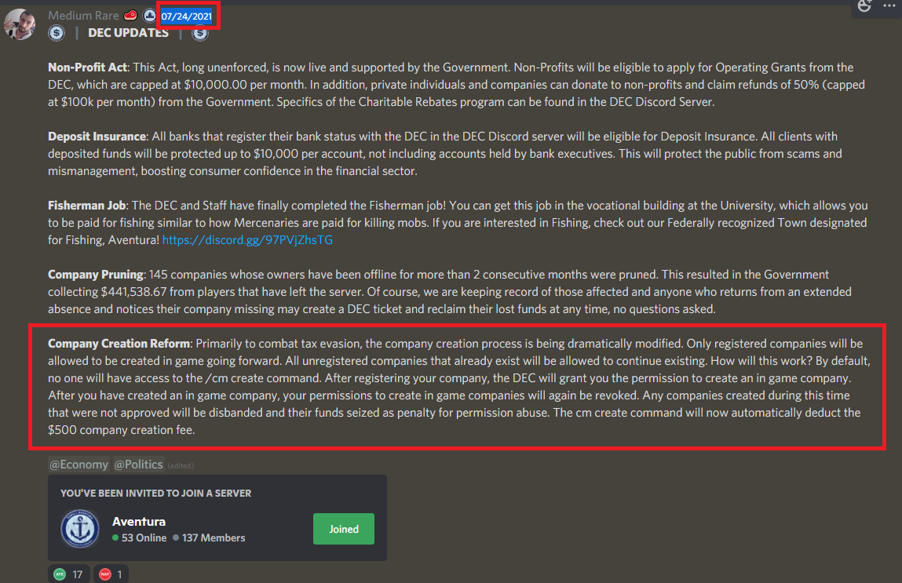Click the highlighted 07/24/2021 timestamp
The image size is (902, 583).
186,16
